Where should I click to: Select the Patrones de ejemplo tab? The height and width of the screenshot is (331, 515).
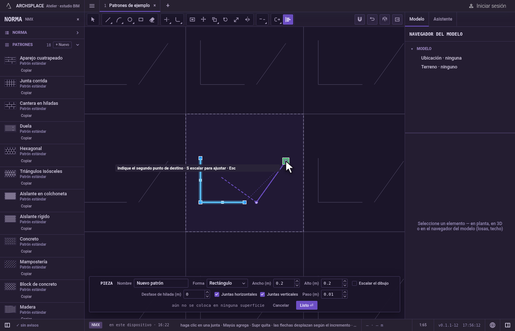click(129, 6)
